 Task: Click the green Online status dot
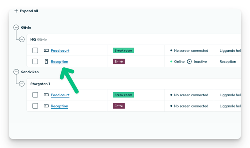171,61
